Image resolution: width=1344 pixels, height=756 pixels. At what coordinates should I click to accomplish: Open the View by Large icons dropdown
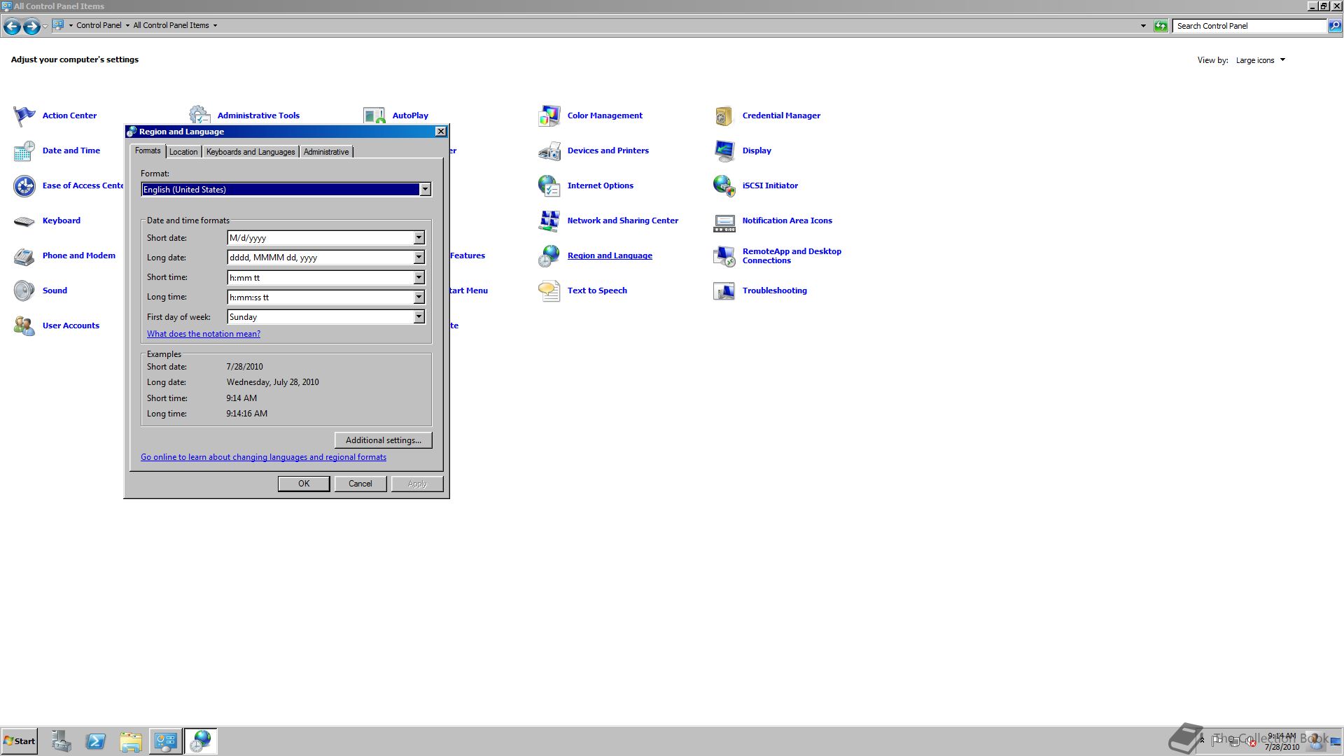pyautogui.click(x=1261, y=60)
